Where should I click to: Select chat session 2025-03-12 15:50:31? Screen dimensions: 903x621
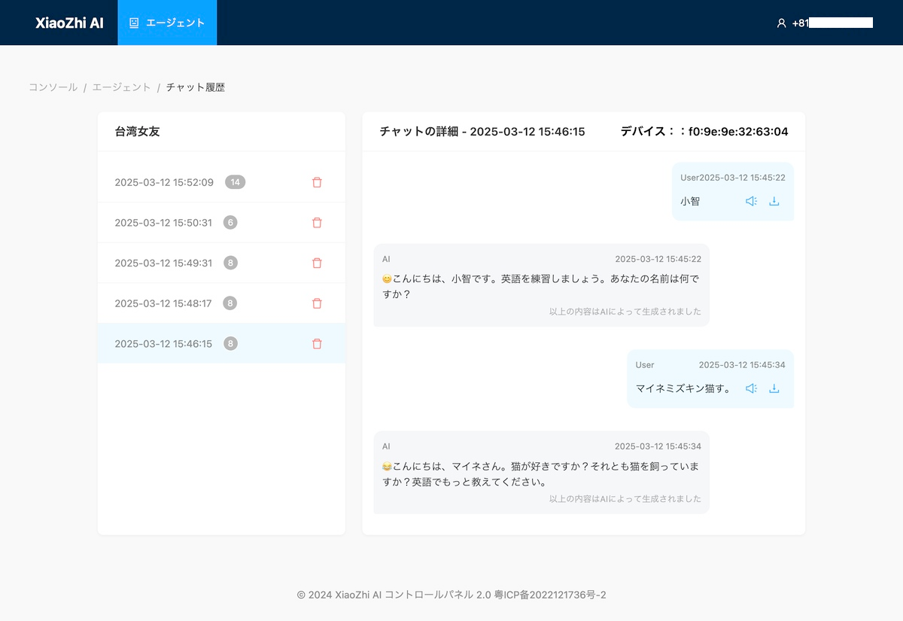[x=221, y=223]
